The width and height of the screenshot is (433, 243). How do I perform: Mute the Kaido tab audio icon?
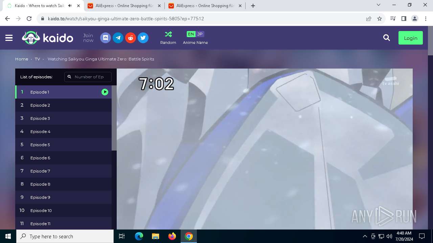(70, 6)
